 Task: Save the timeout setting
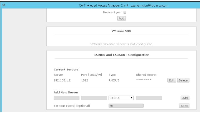coord(184,106)
